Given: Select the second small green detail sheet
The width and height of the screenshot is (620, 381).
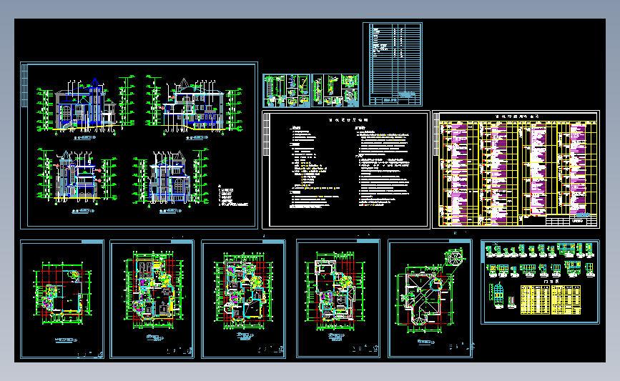Looking at the screenshot, I should pyautogui.click(x=335, y=91).
